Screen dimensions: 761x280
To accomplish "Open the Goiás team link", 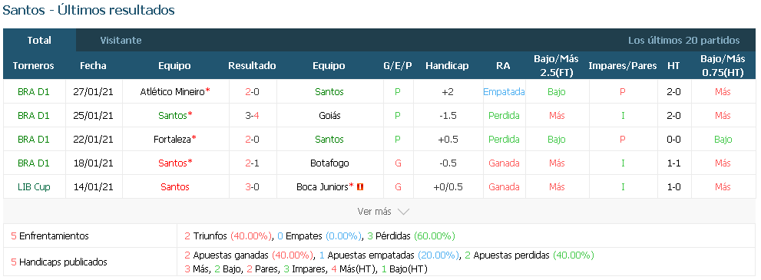I will pos(329,115).
